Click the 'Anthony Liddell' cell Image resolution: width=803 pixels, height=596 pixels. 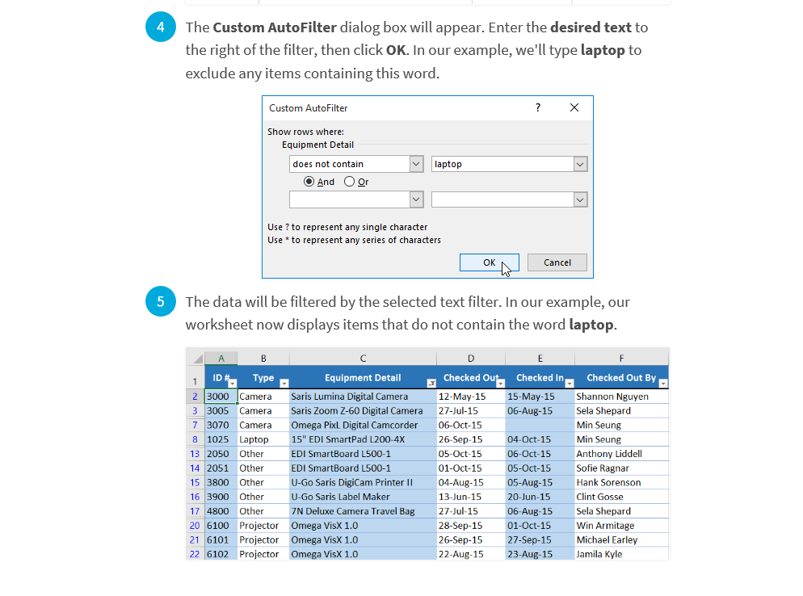point(622,454)
